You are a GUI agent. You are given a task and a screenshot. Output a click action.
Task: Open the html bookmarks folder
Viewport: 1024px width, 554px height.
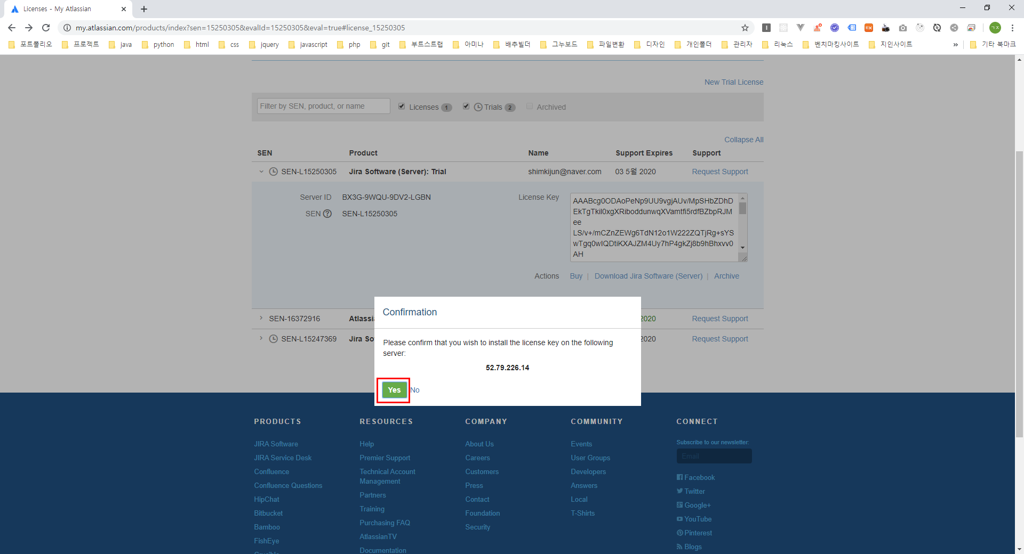click(196, 45)
